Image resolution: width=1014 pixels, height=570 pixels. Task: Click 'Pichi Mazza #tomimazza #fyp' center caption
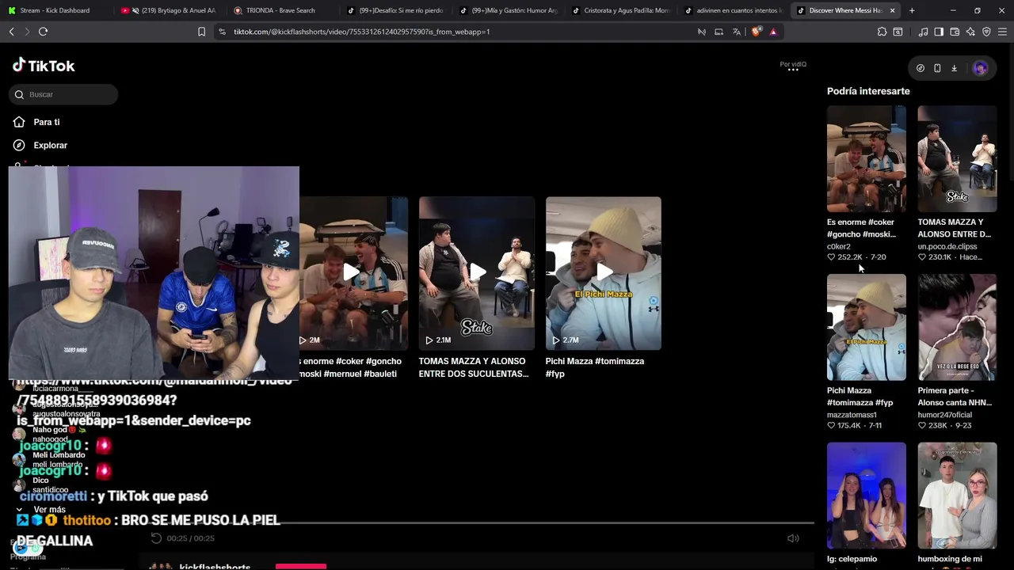[595, 367]
